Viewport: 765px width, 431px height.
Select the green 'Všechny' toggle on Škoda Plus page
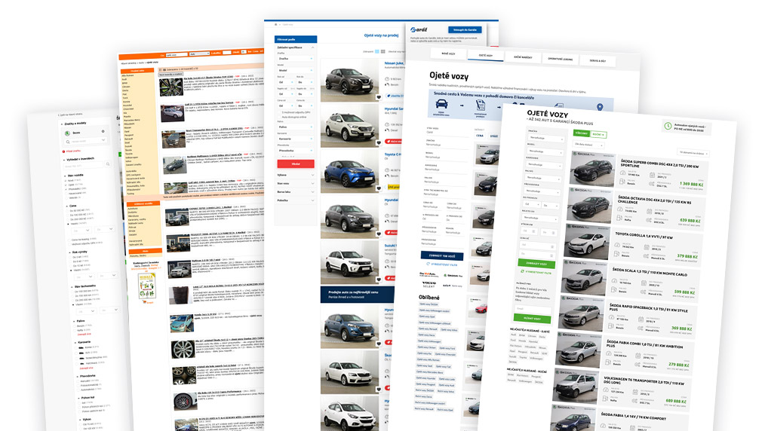(x=581, y=133)
